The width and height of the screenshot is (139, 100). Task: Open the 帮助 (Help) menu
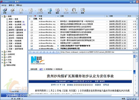pos(19,5)
